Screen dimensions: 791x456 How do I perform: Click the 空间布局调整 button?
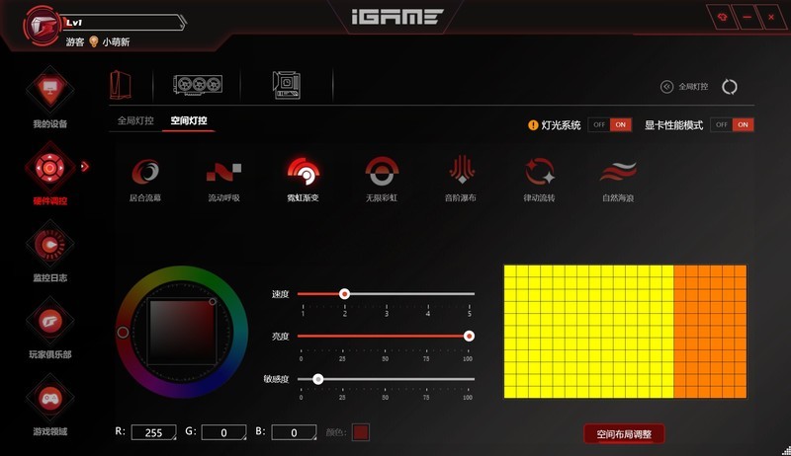(624, 434)
